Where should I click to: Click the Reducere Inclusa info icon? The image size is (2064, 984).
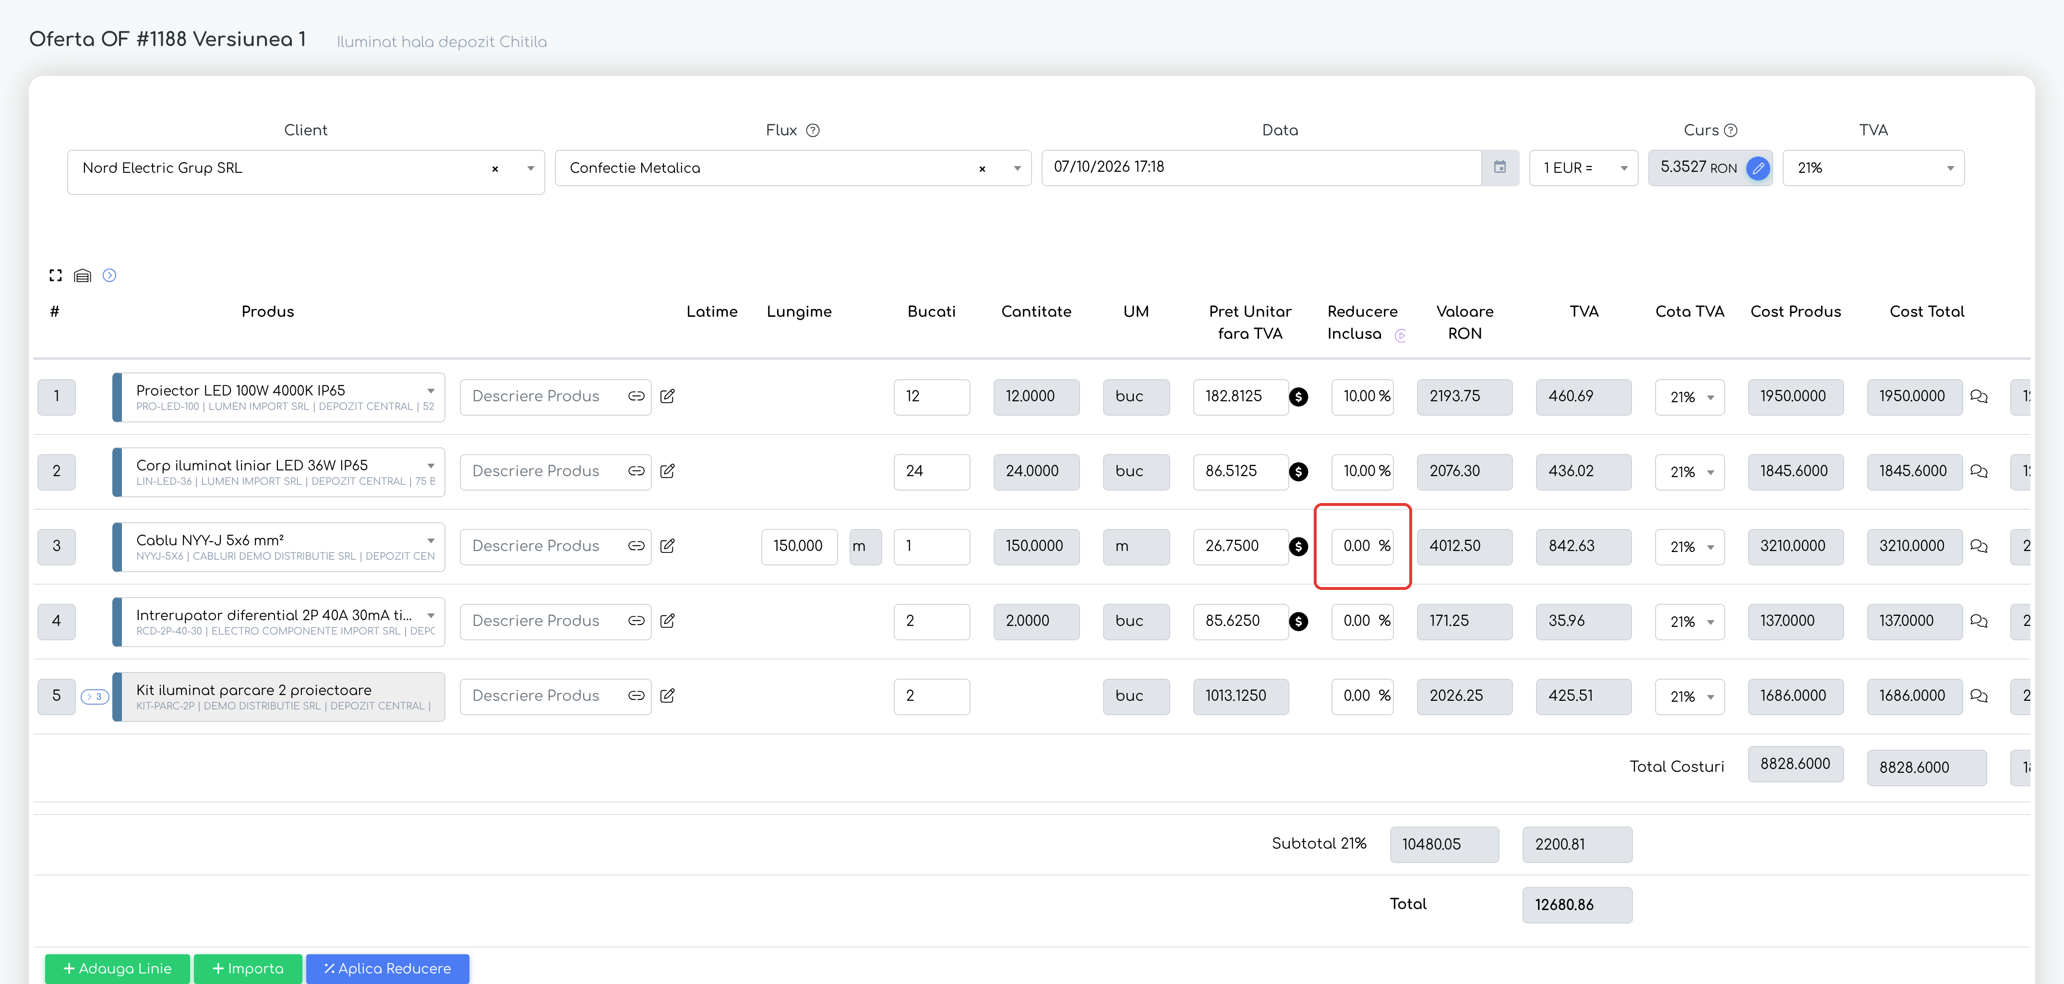(x=1400, y=335)
